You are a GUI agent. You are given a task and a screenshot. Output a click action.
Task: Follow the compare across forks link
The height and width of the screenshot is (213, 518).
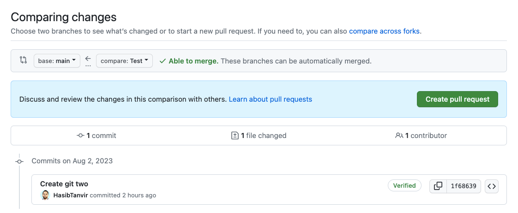(384, 31)
